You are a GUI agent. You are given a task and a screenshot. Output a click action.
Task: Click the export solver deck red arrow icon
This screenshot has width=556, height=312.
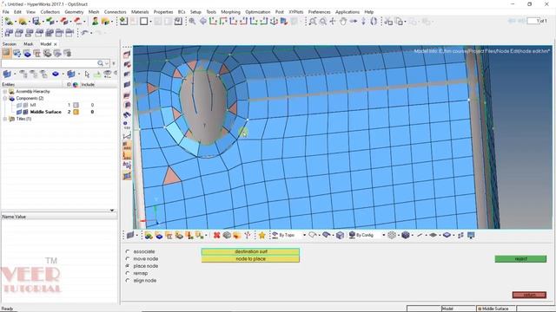(x=63, y=21)
